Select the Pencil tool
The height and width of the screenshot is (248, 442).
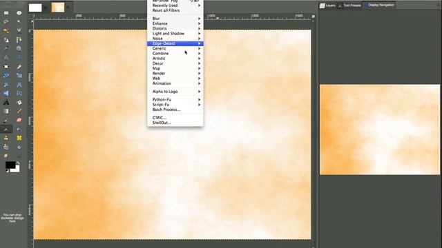click(x=19, y=112)
